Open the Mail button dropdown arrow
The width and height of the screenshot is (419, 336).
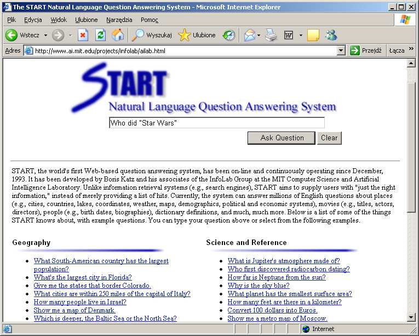click(x=259, y=35)
